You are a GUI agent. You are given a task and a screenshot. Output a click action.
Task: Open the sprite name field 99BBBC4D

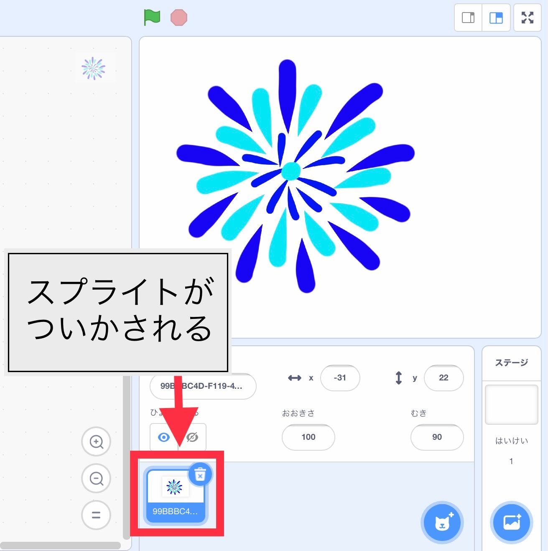point(203,386)
